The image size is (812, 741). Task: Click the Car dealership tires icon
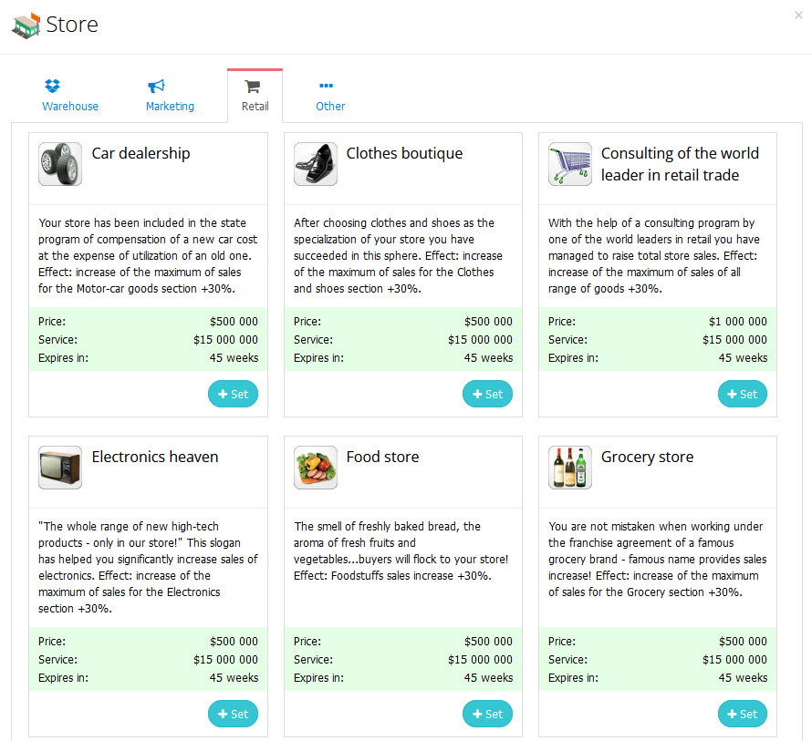tap(60, 164)
